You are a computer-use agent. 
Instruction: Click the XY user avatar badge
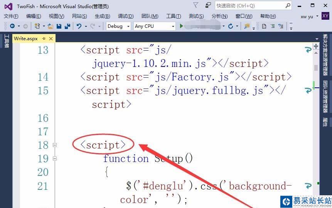tap(325, 16)
